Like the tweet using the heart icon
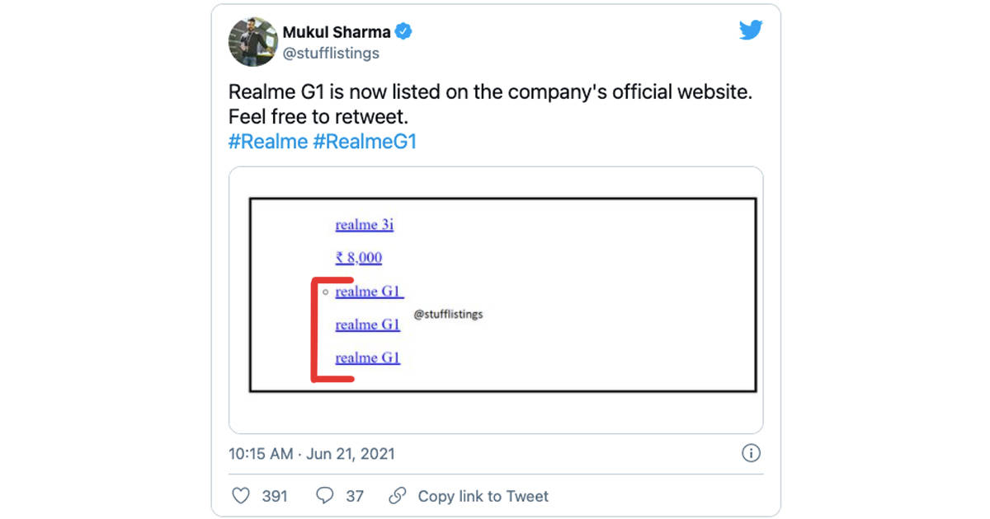Screen dimensions: 990x519 point(240,496)
